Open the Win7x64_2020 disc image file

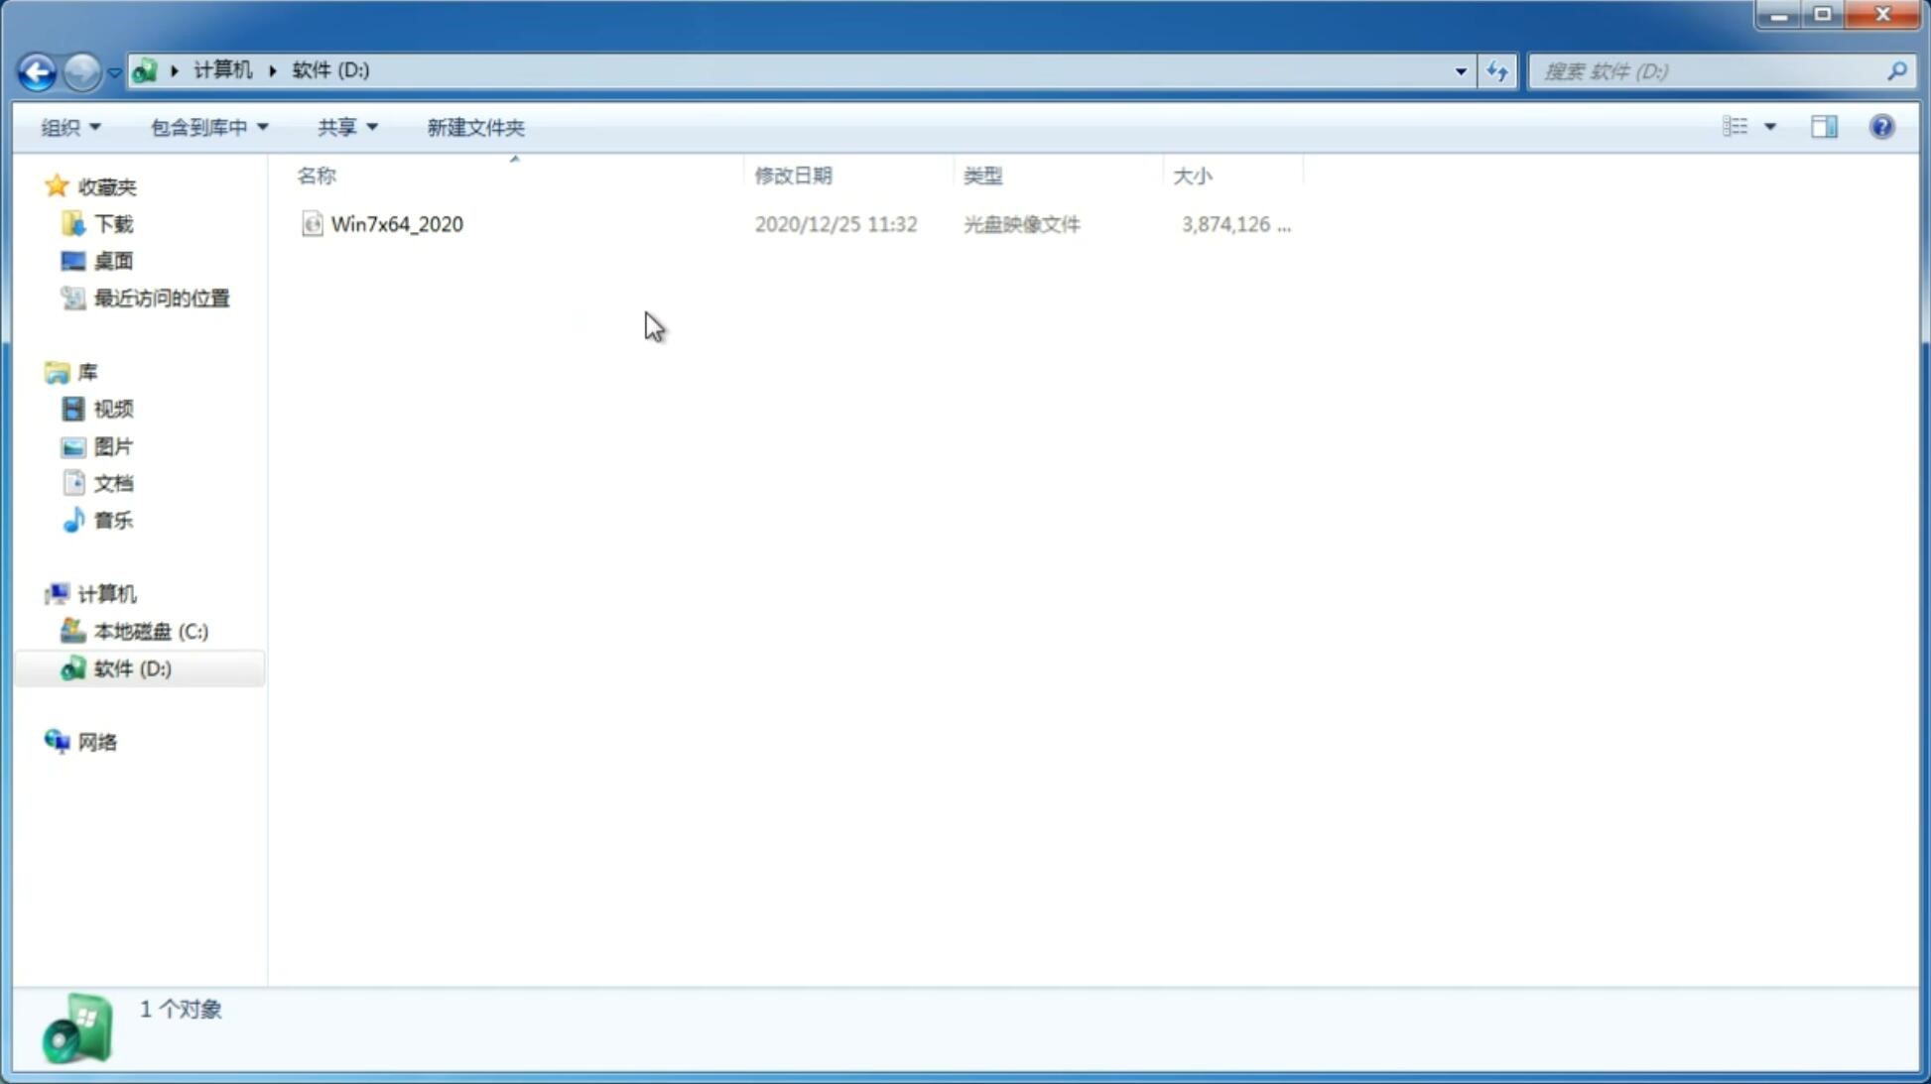point(395,222)
